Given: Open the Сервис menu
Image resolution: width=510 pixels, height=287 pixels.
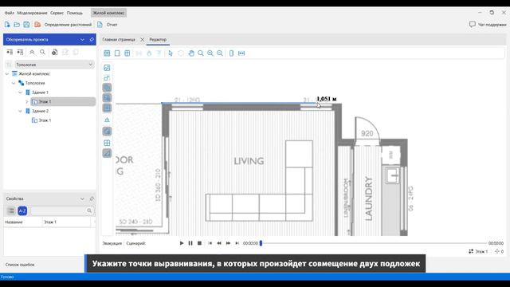Looking at the screenshot, I should click(57, 13).
